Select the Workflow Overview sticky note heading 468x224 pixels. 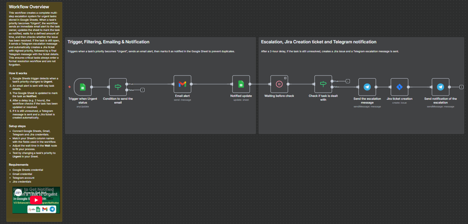tap(29, 7)
